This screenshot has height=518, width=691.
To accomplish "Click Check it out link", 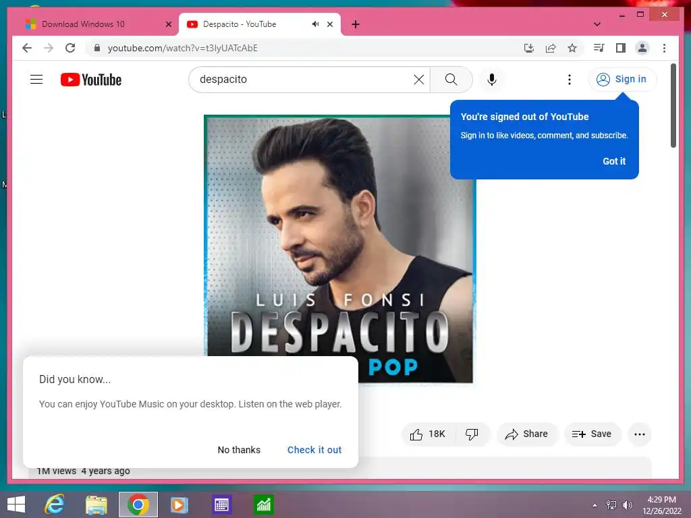I will click(314, 450).
